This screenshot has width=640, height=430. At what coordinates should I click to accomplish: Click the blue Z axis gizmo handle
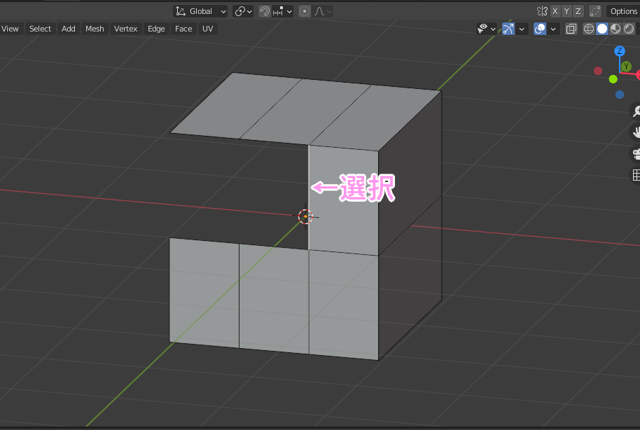(x=620, y=51)
